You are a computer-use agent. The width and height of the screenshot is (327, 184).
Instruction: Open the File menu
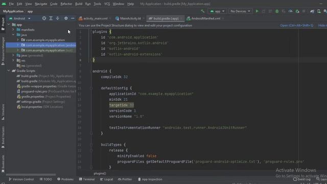[11, 4]
